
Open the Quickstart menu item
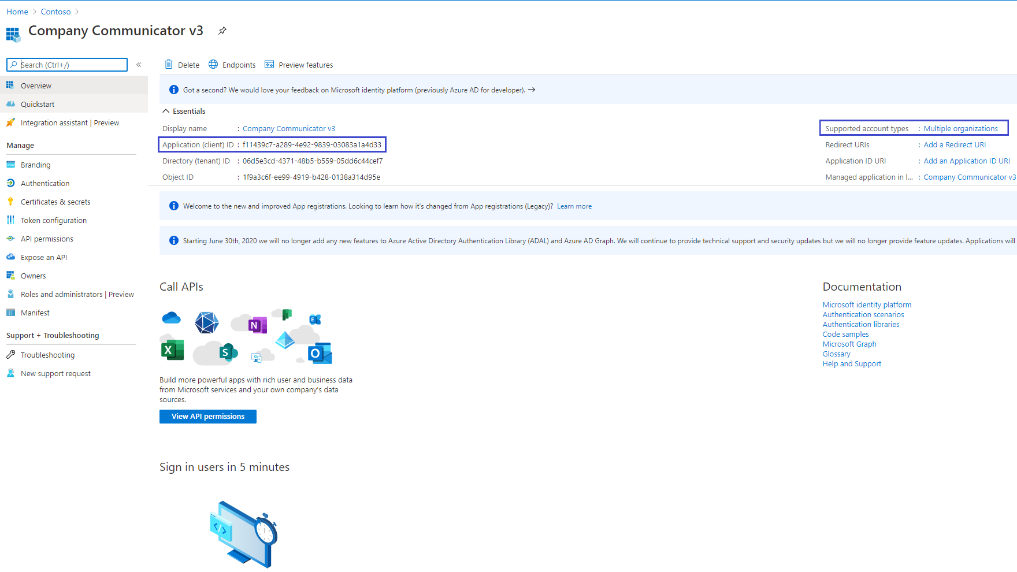point(74,104)
